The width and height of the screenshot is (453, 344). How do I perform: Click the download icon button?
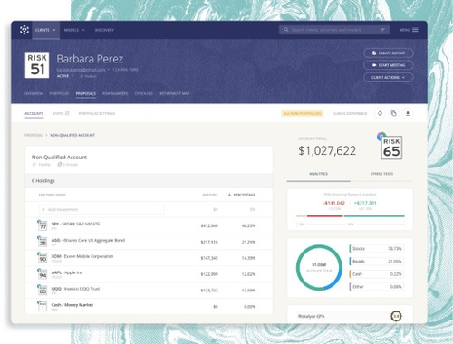(x=408, y=113)
